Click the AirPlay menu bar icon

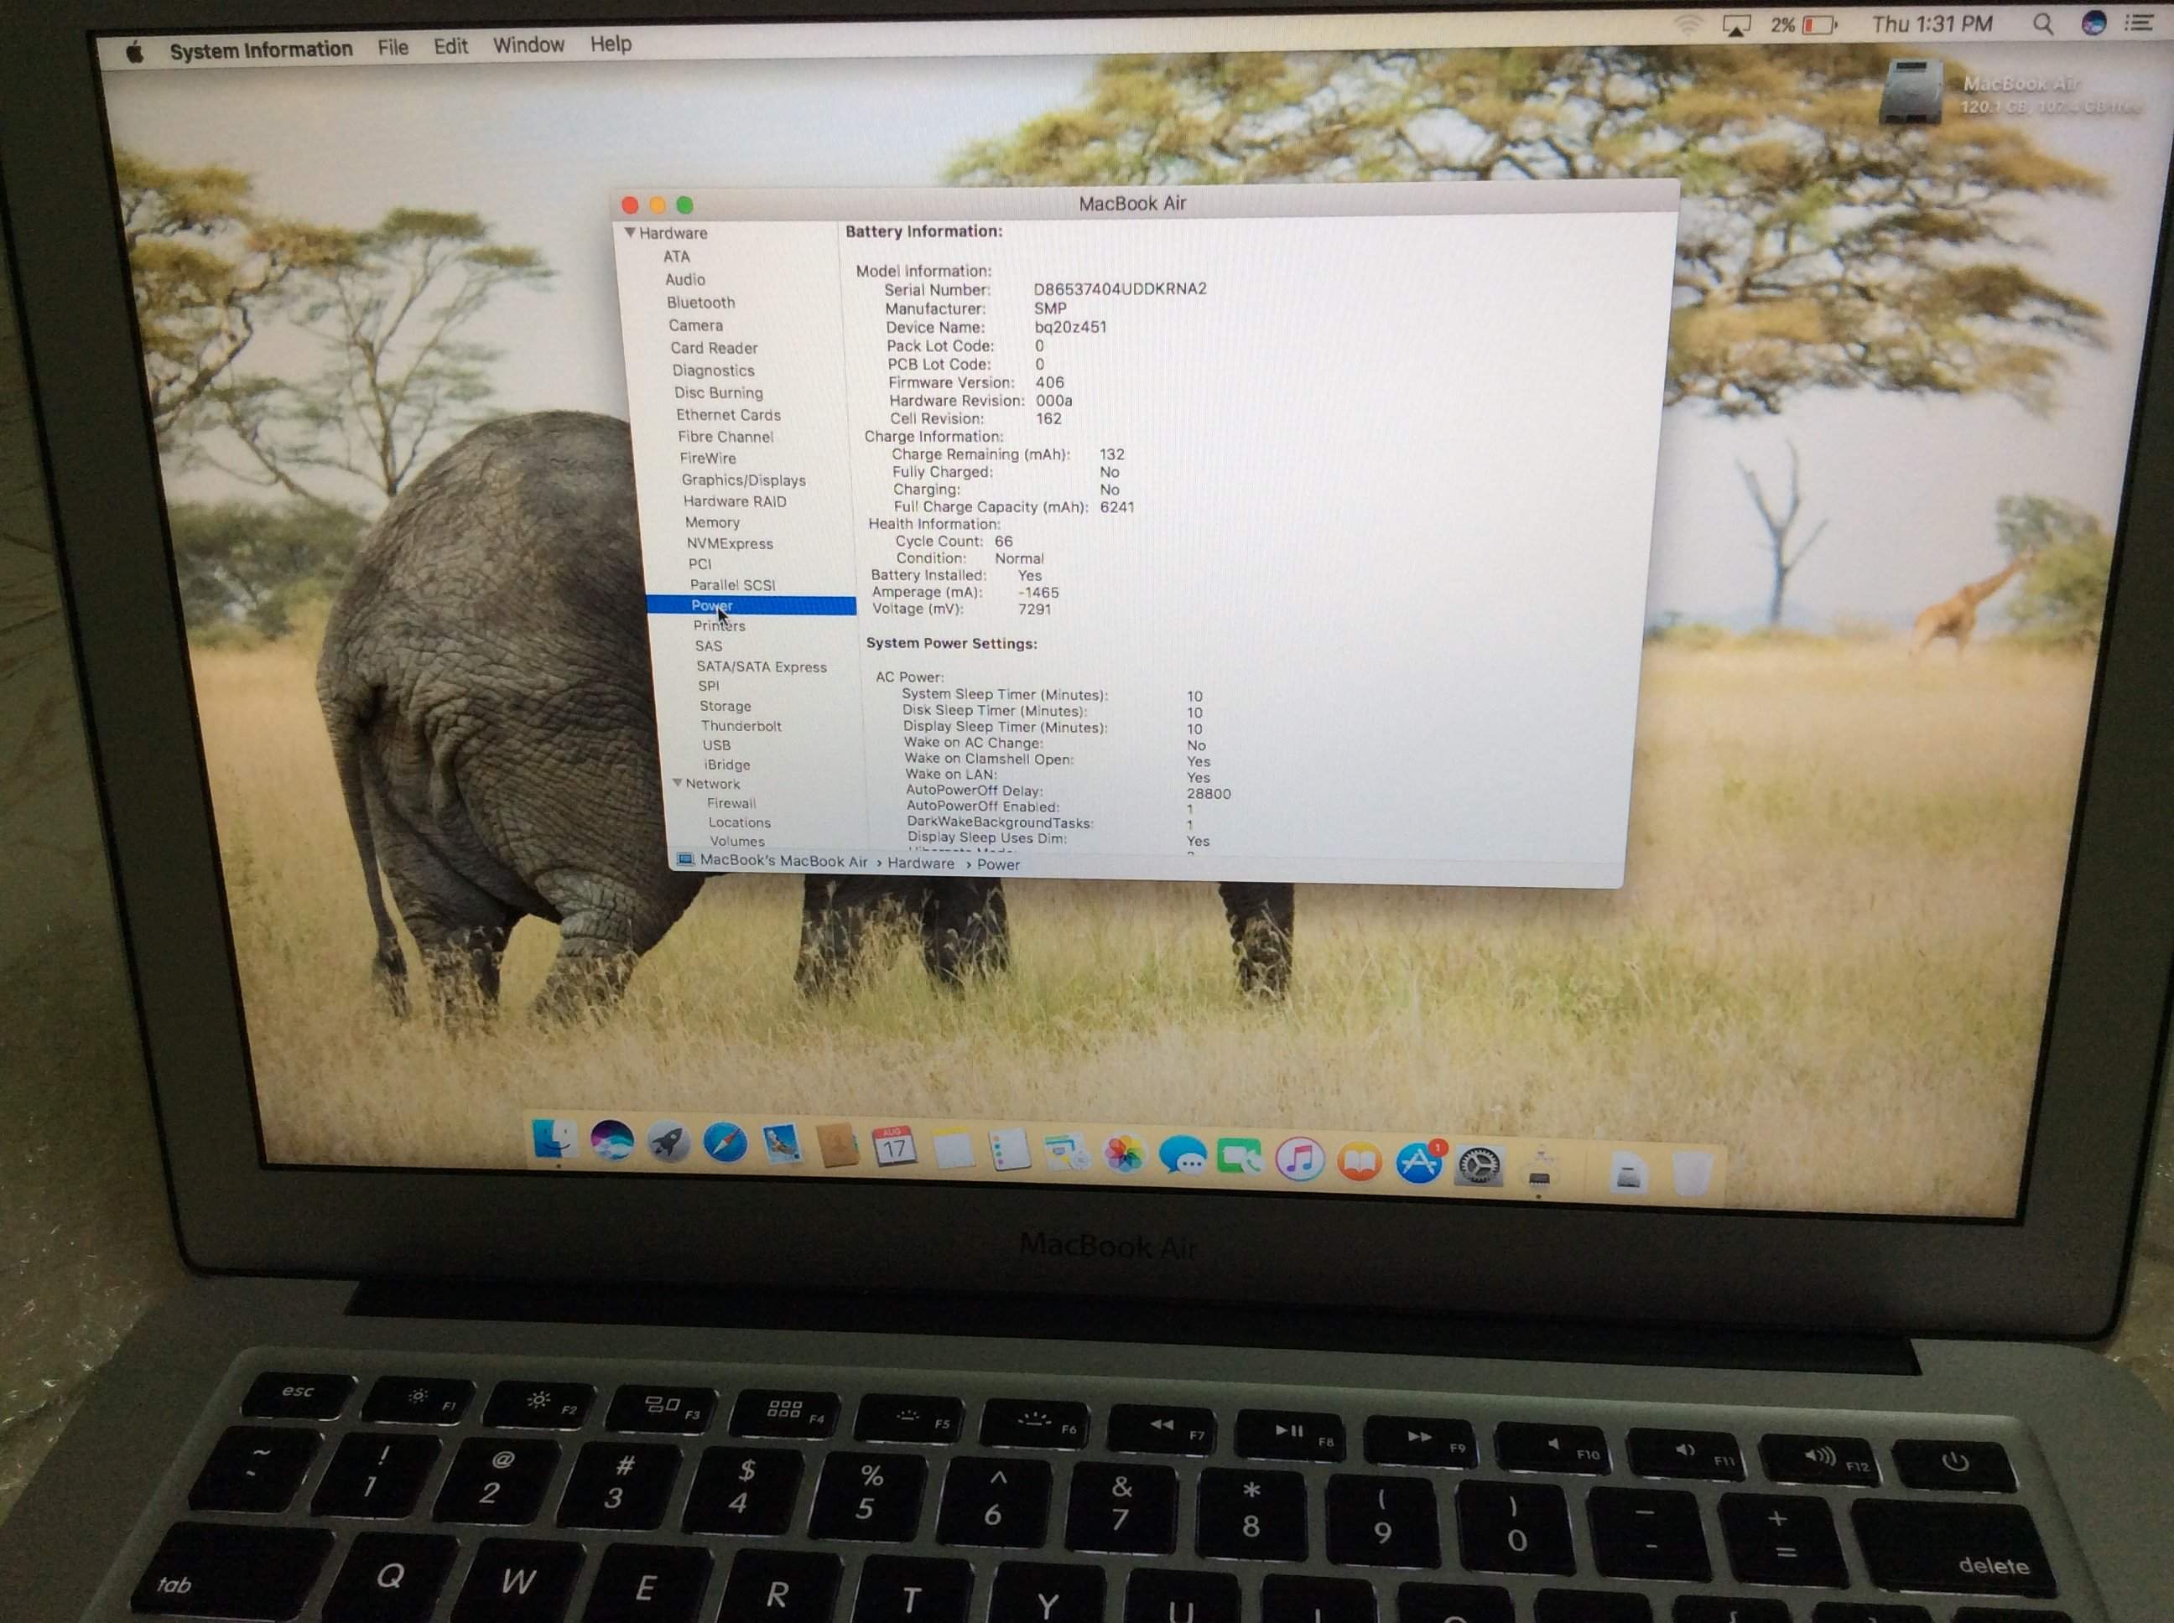pyautogui.click(x=1737, y=25)
